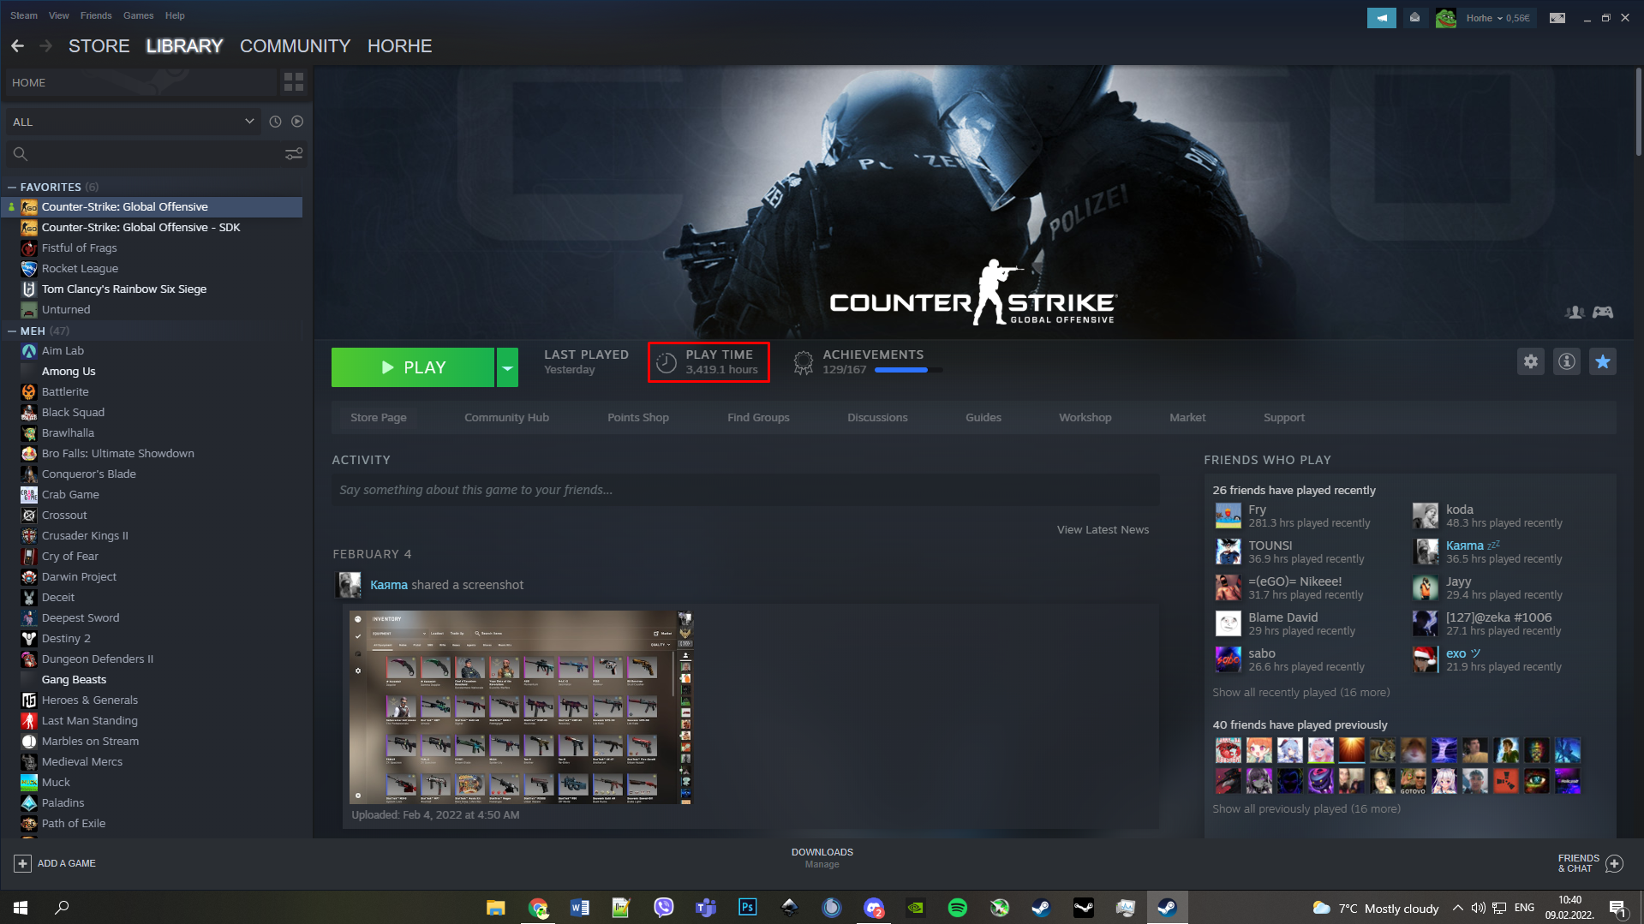
Task: Open the Store Page link
Action: pos(379,417)
